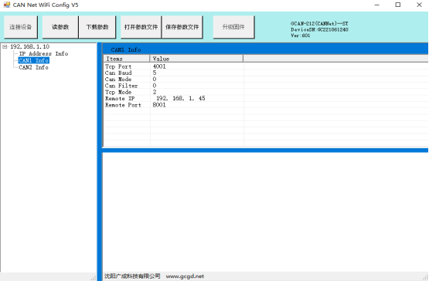
Task: Collapse the 192.168.1.10 tree node
Action: point(5,47)
